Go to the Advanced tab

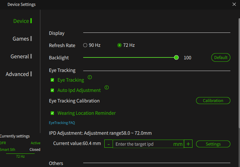point(17,74)
